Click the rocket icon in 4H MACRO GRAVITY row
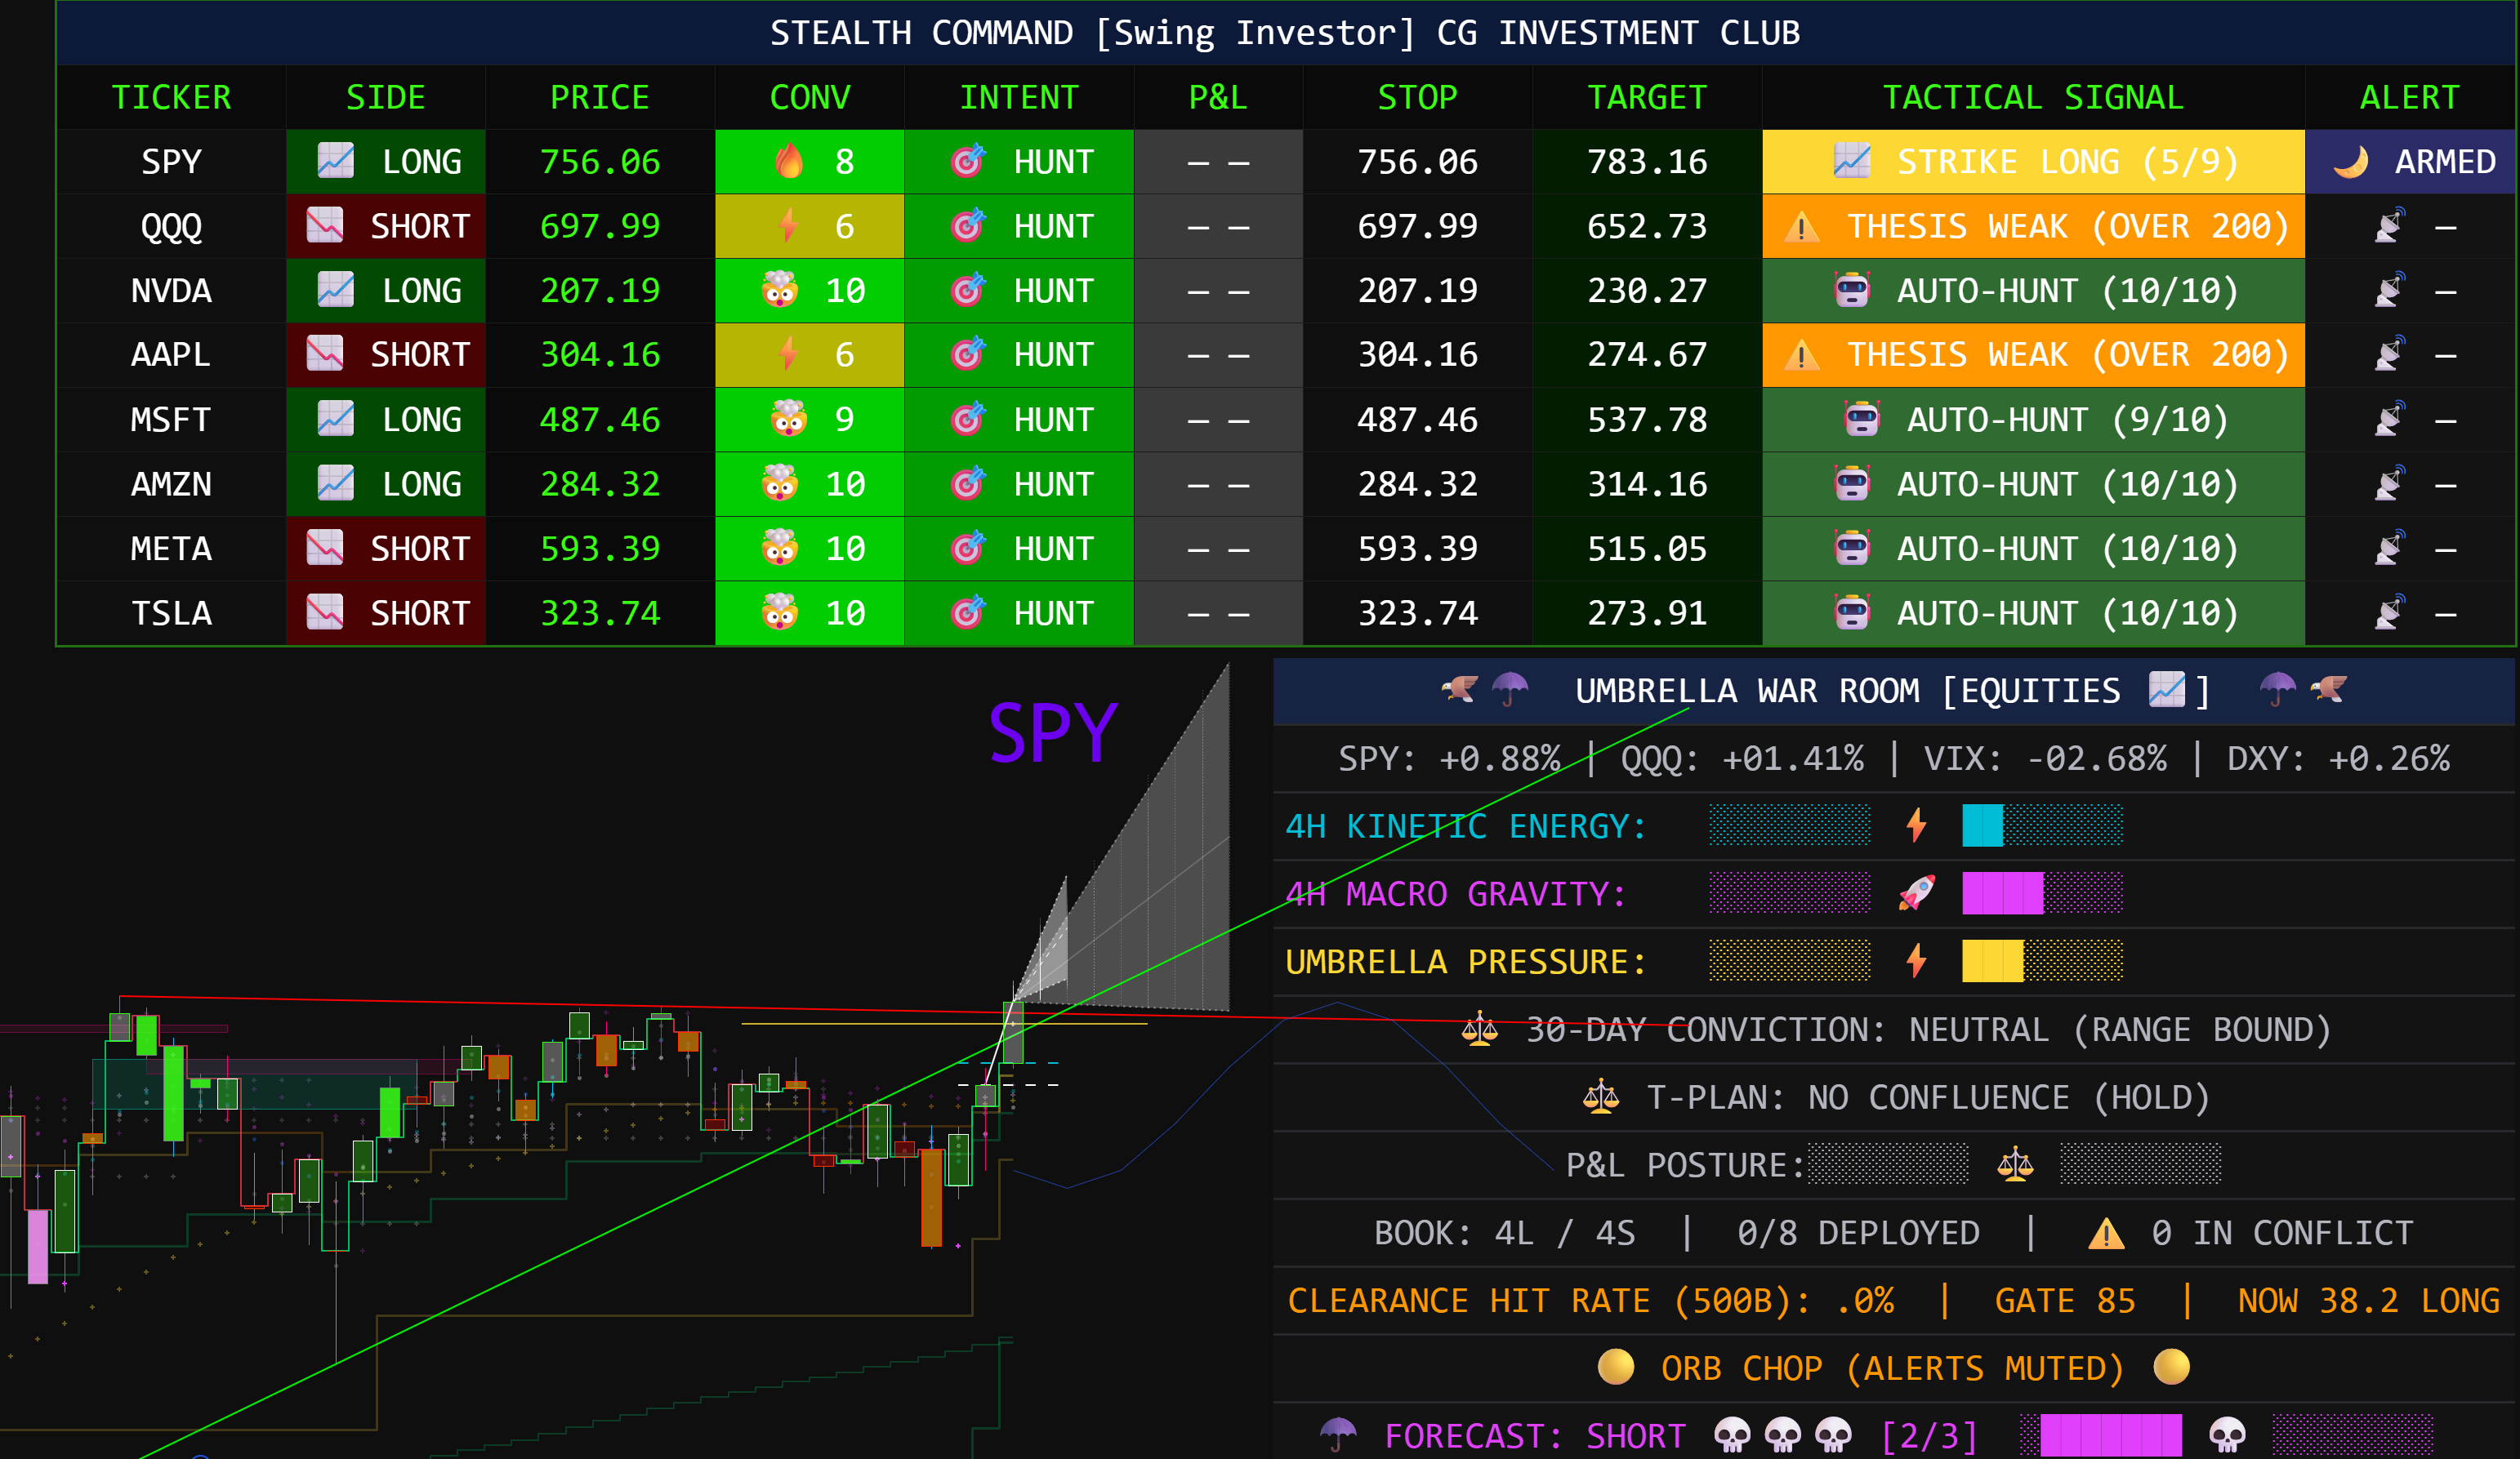 (x=1916, y=892)
